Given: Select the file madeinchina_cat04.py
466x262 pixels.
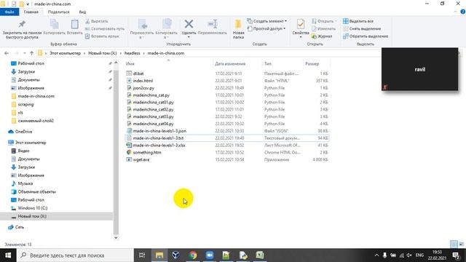Looking at the screenshot, I should 154,124.
